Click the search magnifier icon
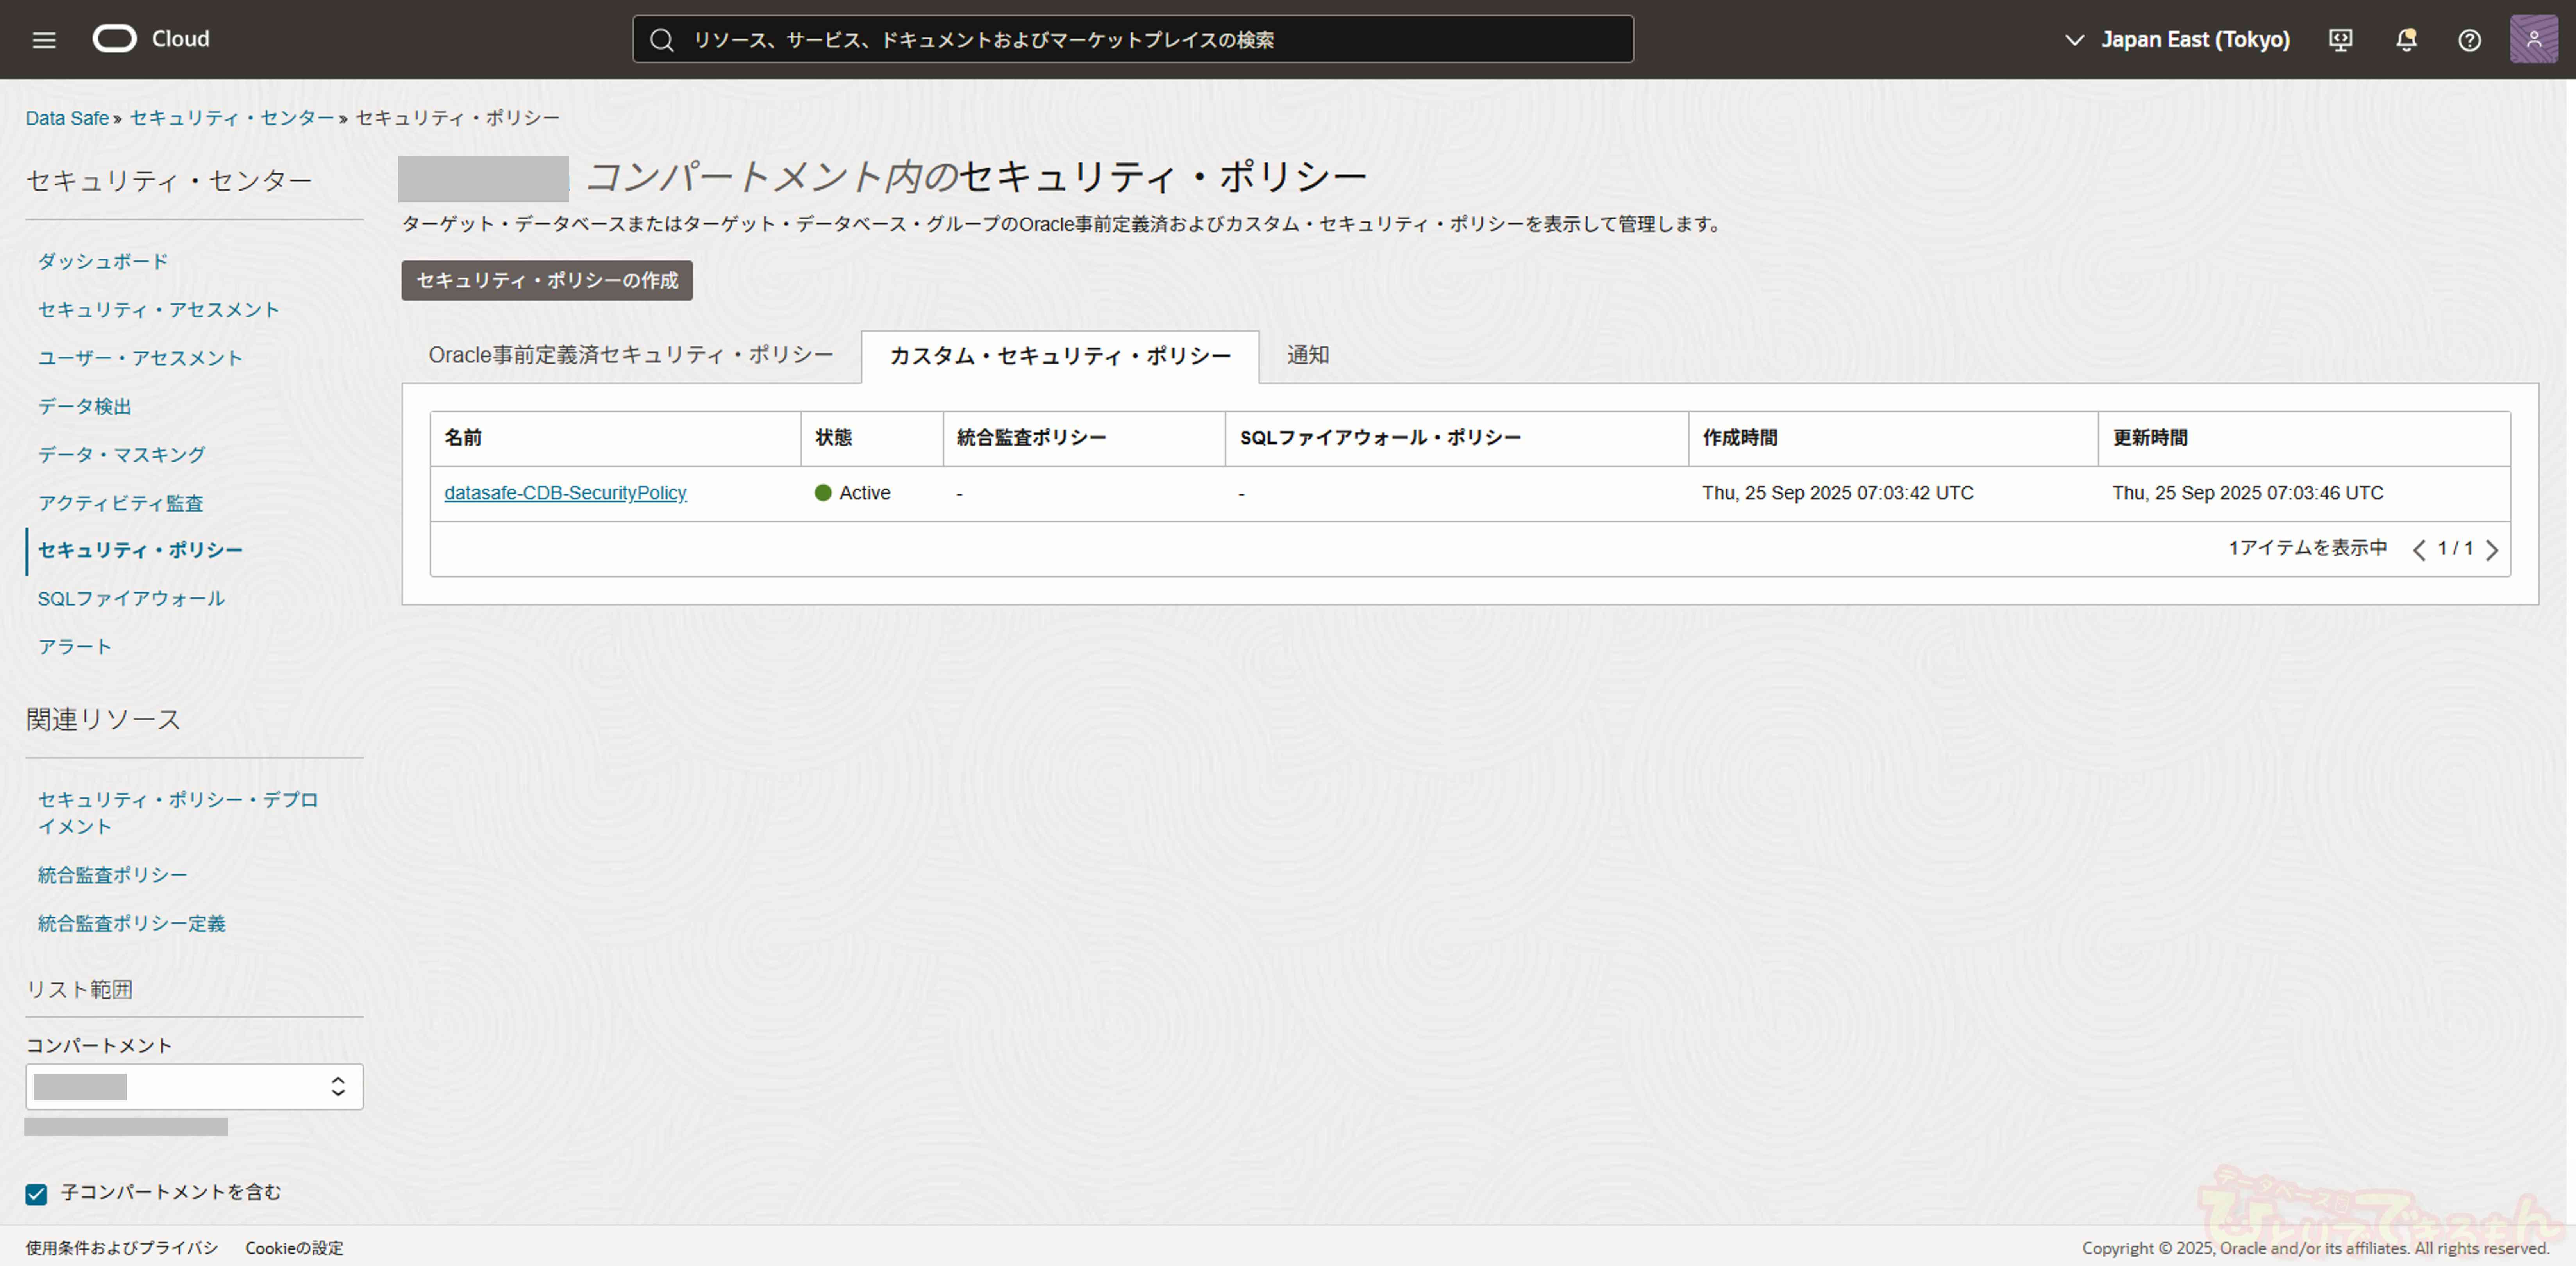This screenshot has height=1266, width=2576. pyautogui.click(x=661, y=40)
